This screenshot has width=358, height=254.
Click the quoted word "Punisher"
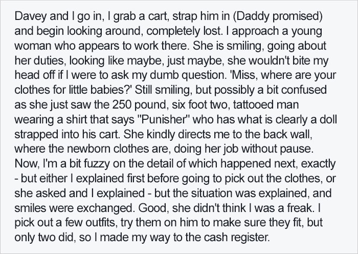(x=164, y=120)
